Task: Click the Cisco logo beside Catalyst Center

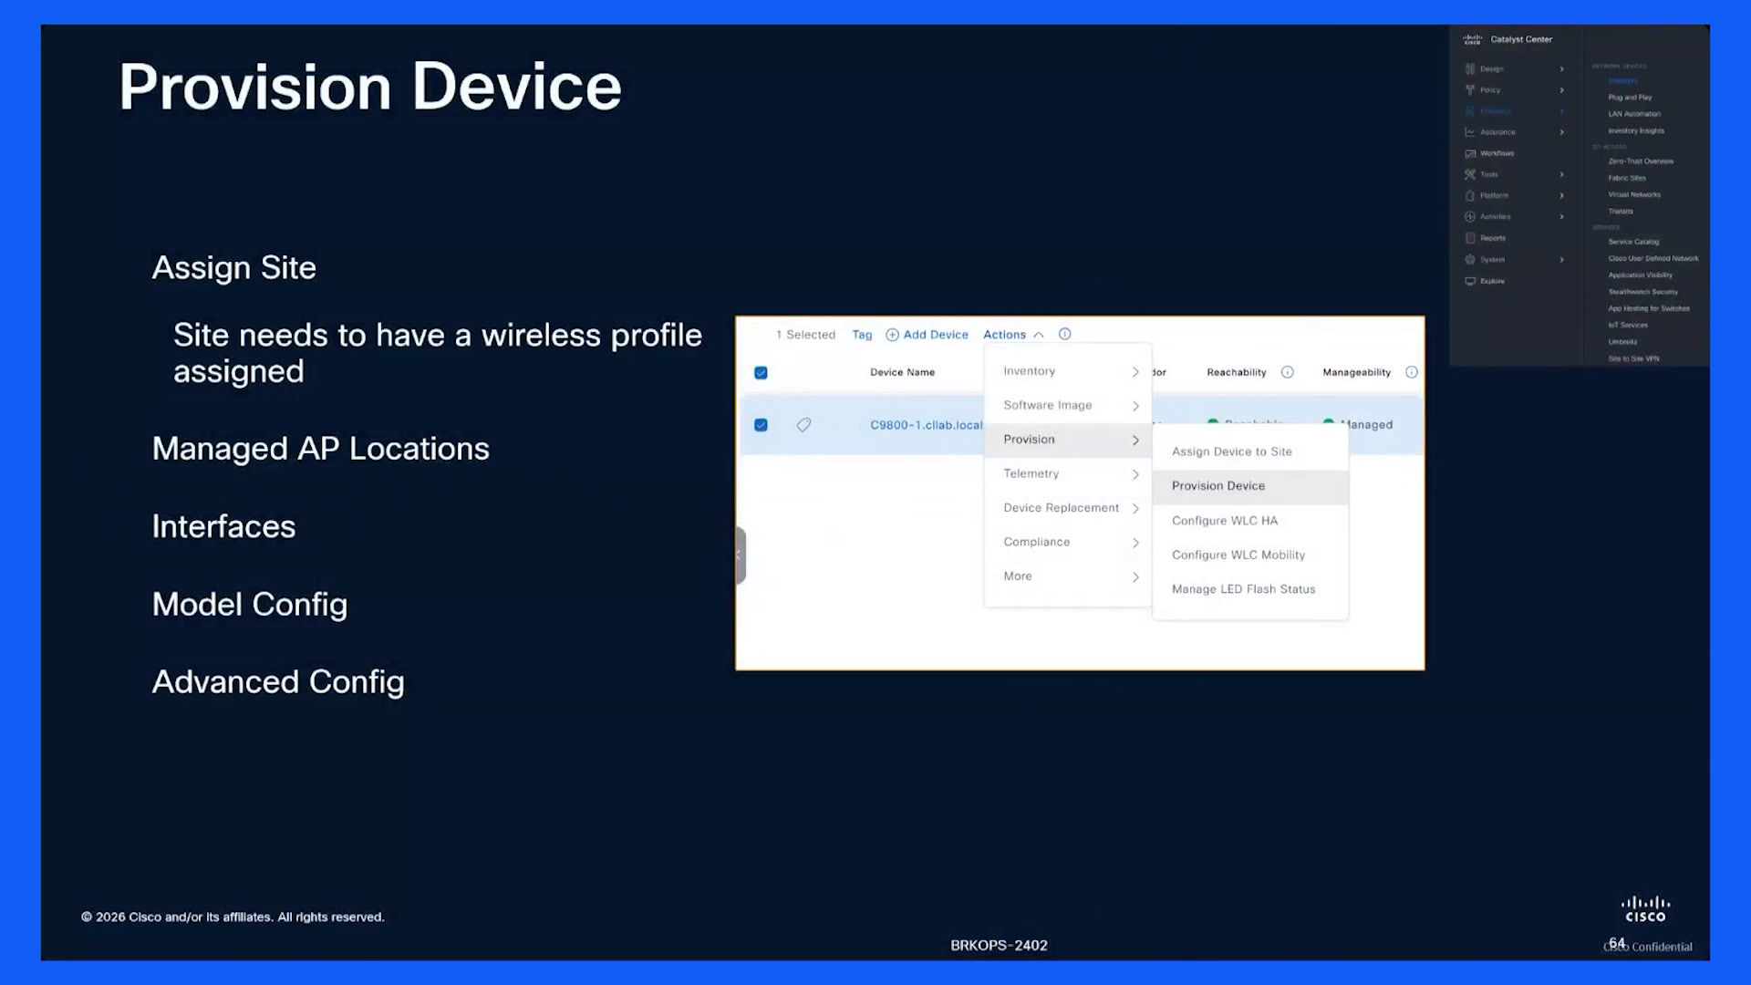Action: point(1473,39)
